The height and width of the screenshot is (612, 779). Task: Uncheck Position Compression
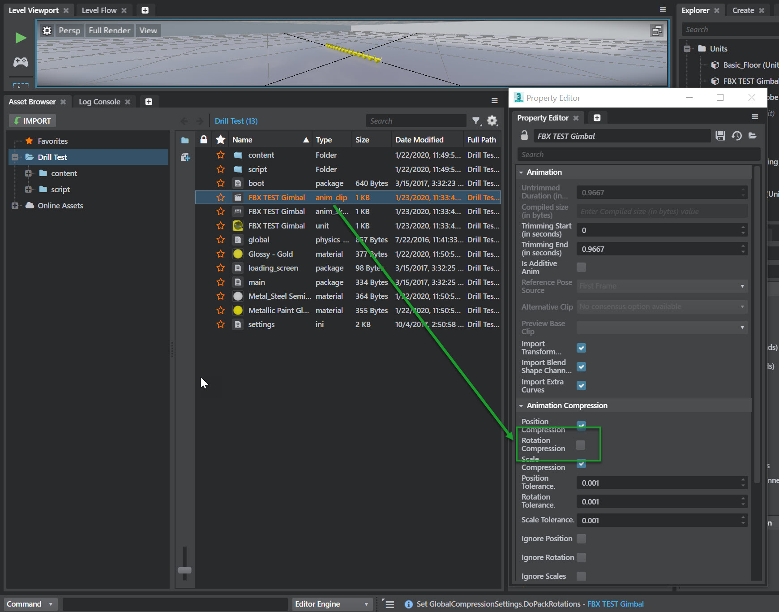581,426
